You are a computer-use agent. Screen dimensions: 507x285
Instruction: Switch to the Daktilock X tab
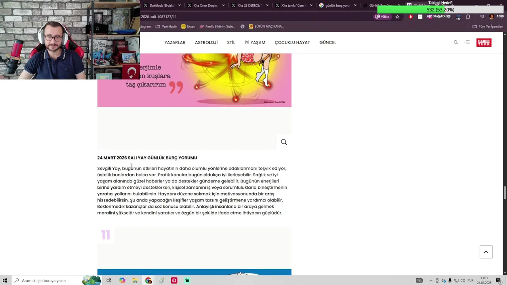coord(162,6)
